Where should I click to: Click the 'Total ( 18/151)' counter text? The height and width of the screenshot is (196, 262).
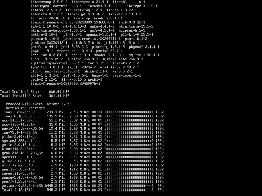tap(17, 190)
